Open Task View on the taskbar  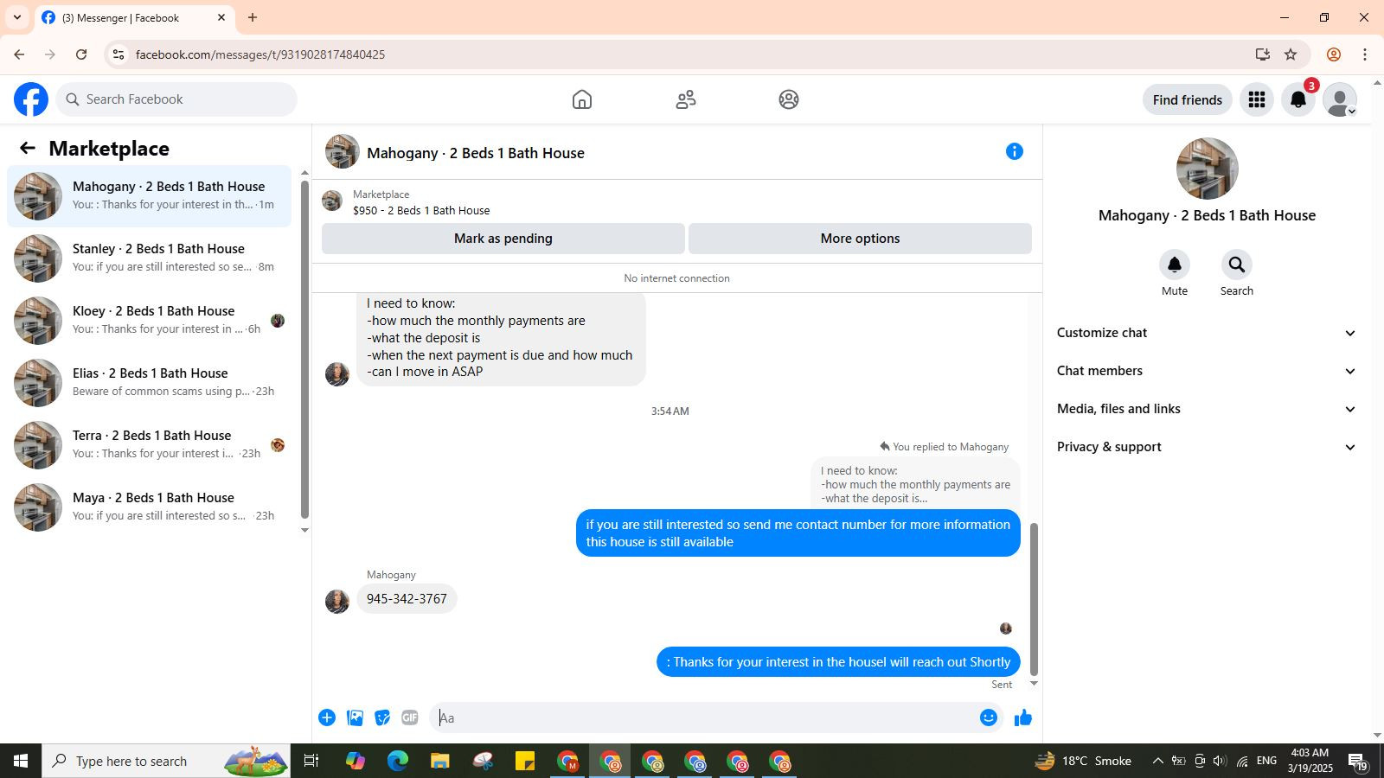click(311, 761)
